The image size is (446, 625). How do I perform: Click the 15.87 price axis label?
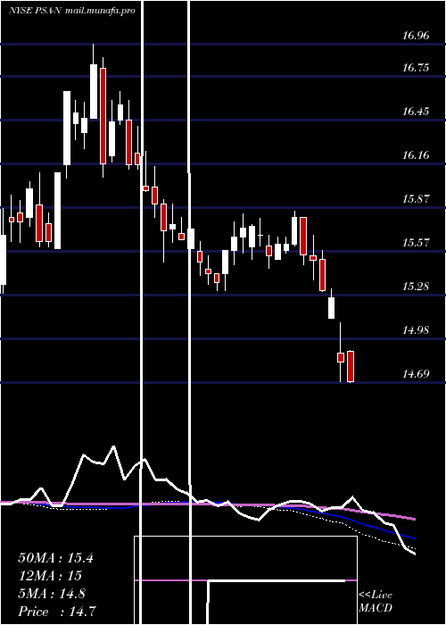416,199
